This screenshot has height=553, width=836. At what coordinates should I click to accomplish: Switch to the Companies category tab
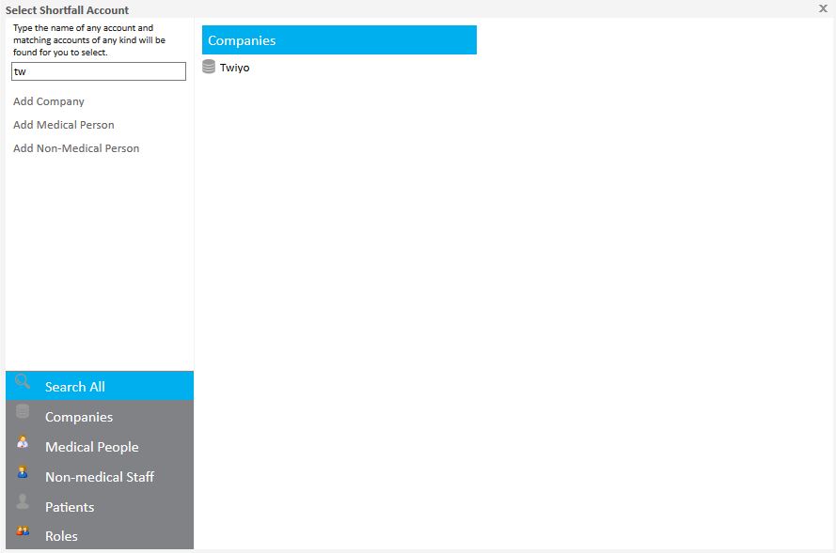tap(79, 417)
